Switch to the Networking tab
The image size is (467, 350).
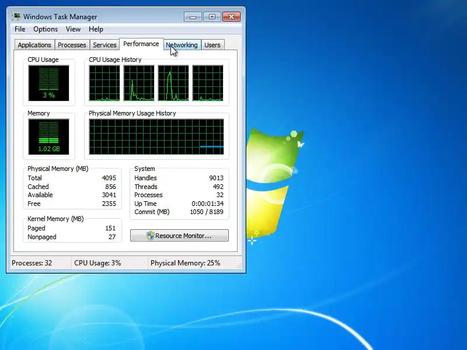[x=182, y=45]
